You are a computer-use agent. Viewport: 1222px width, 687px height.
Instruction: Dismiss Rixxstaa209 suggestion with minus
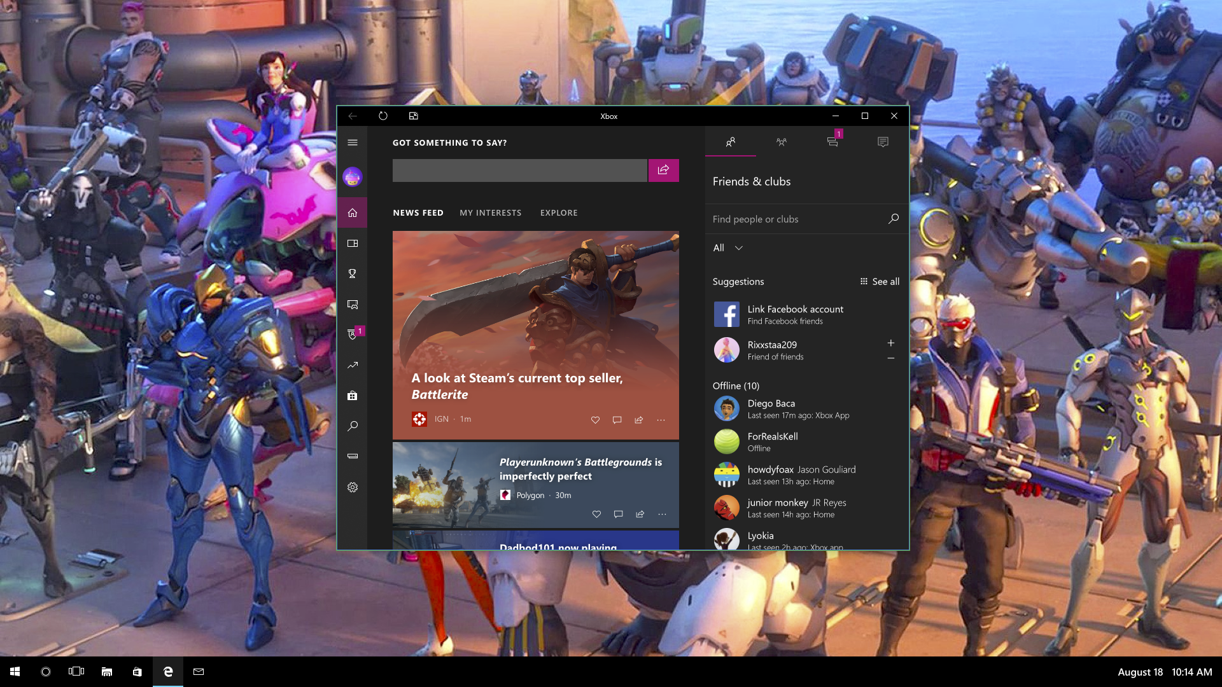(x=891, y=358)
